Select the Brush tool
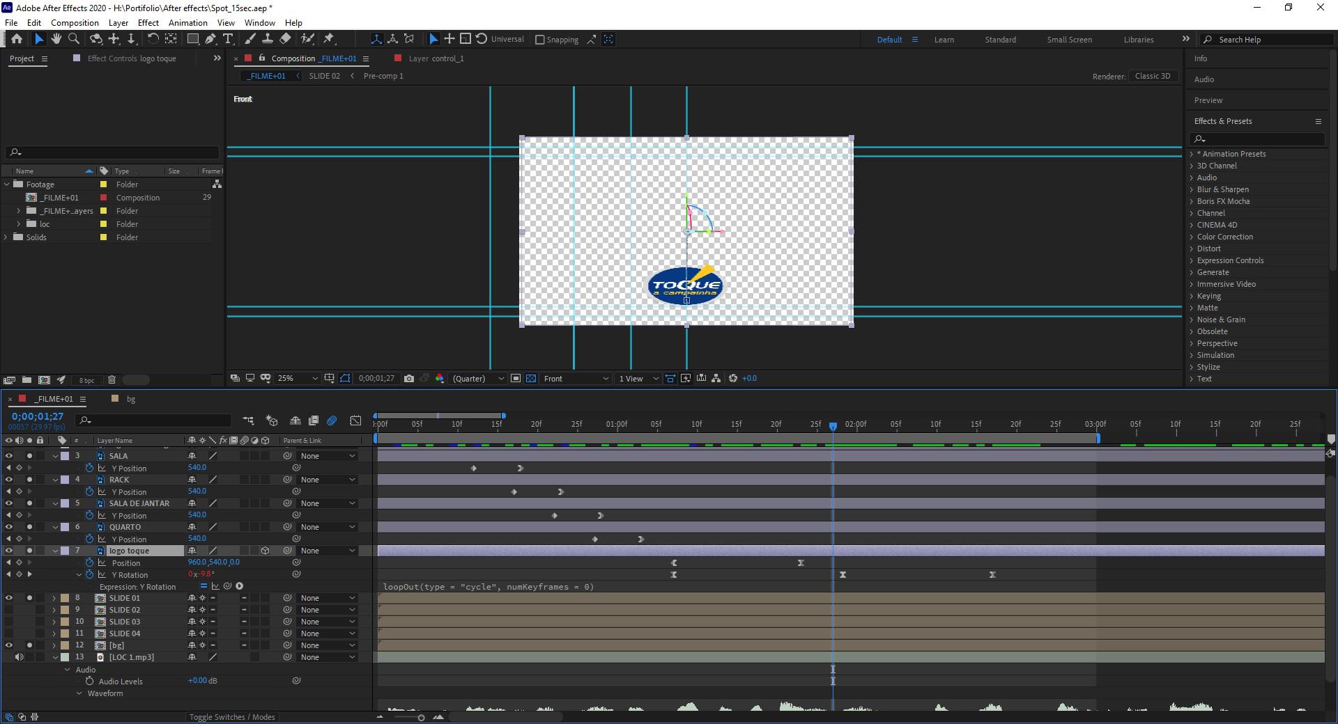 [249, 39]
